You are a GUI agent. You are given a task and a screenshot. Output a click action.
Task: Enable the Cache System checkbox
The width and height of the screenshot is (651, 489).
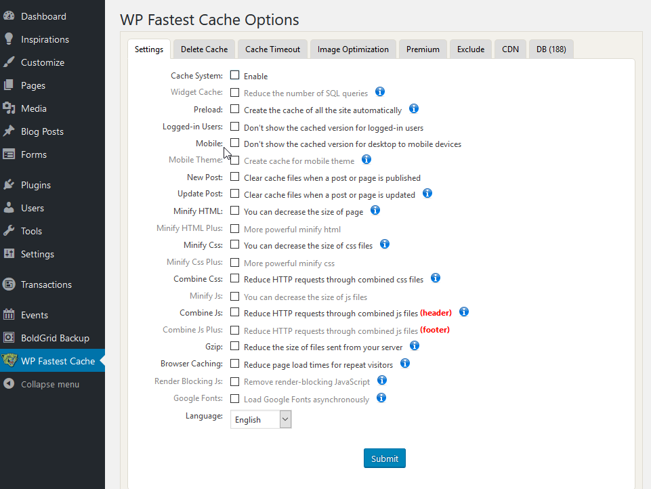point(235,75)
